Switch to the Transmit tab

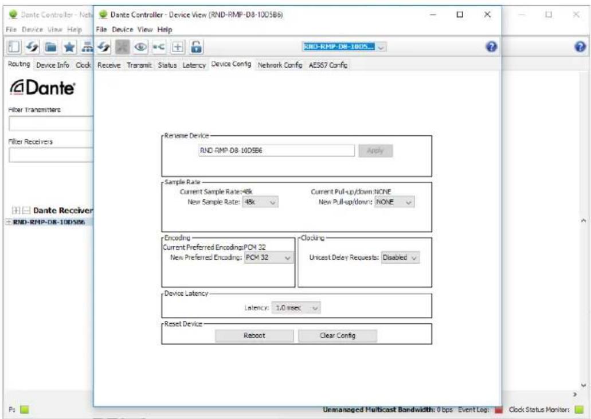coord(139,65)
